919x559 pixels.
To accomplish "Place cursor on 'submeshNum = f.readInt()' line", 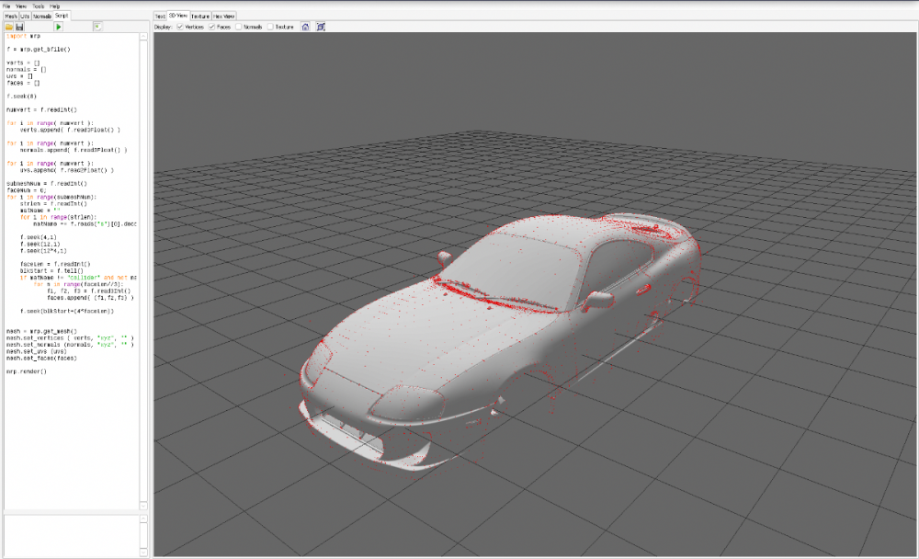I will (46, 184).
